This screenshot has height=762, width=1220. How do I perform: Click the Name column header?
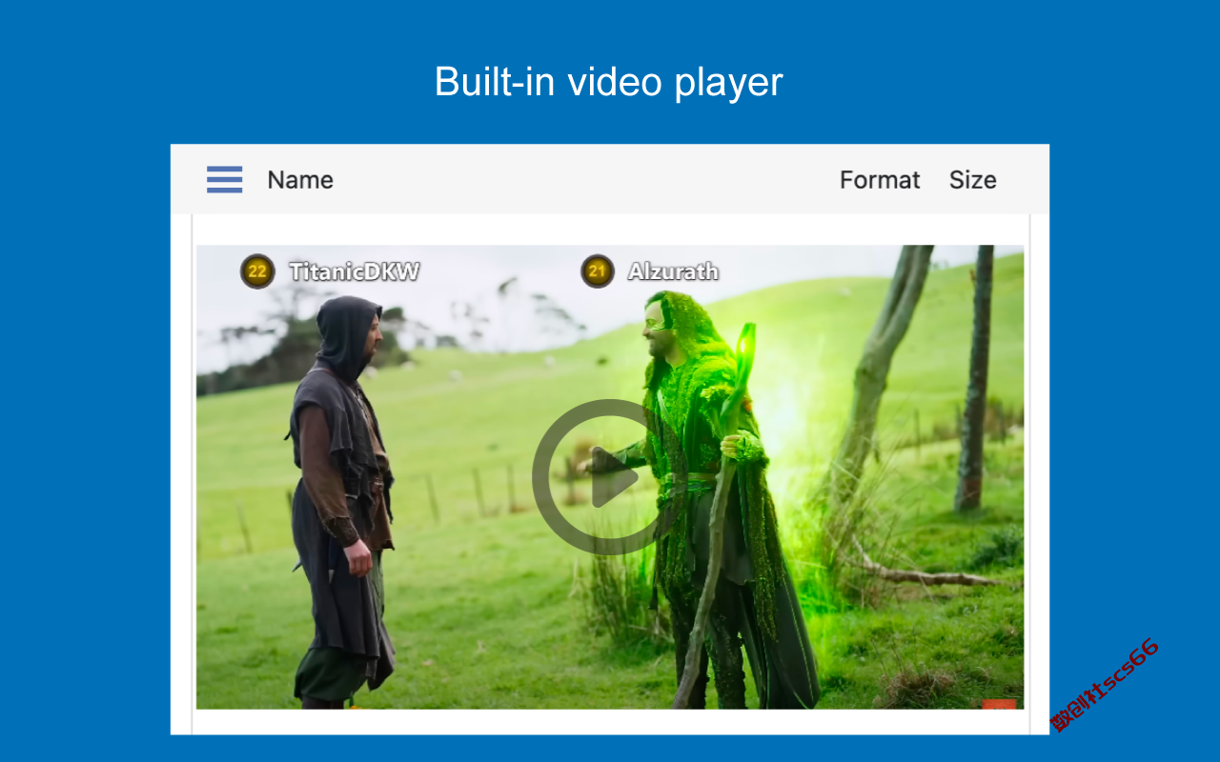pos(300,180)
